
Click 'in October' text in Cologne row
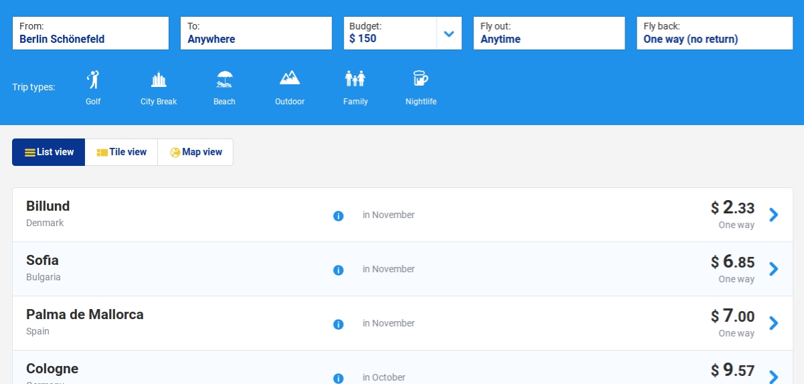[x=384, y=377]
